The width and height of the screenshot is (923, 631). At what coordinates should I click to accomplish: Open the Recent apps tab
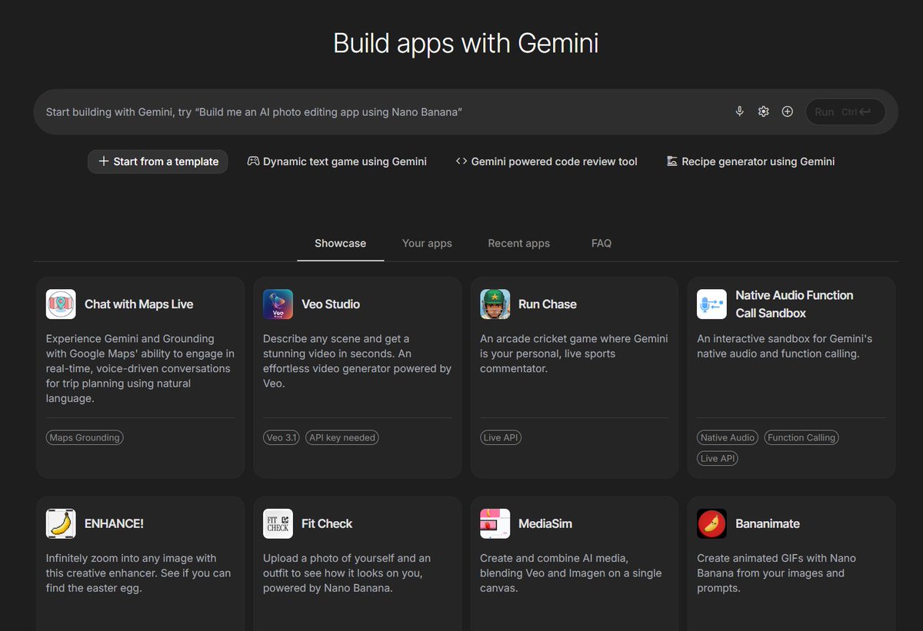(519, 243)
